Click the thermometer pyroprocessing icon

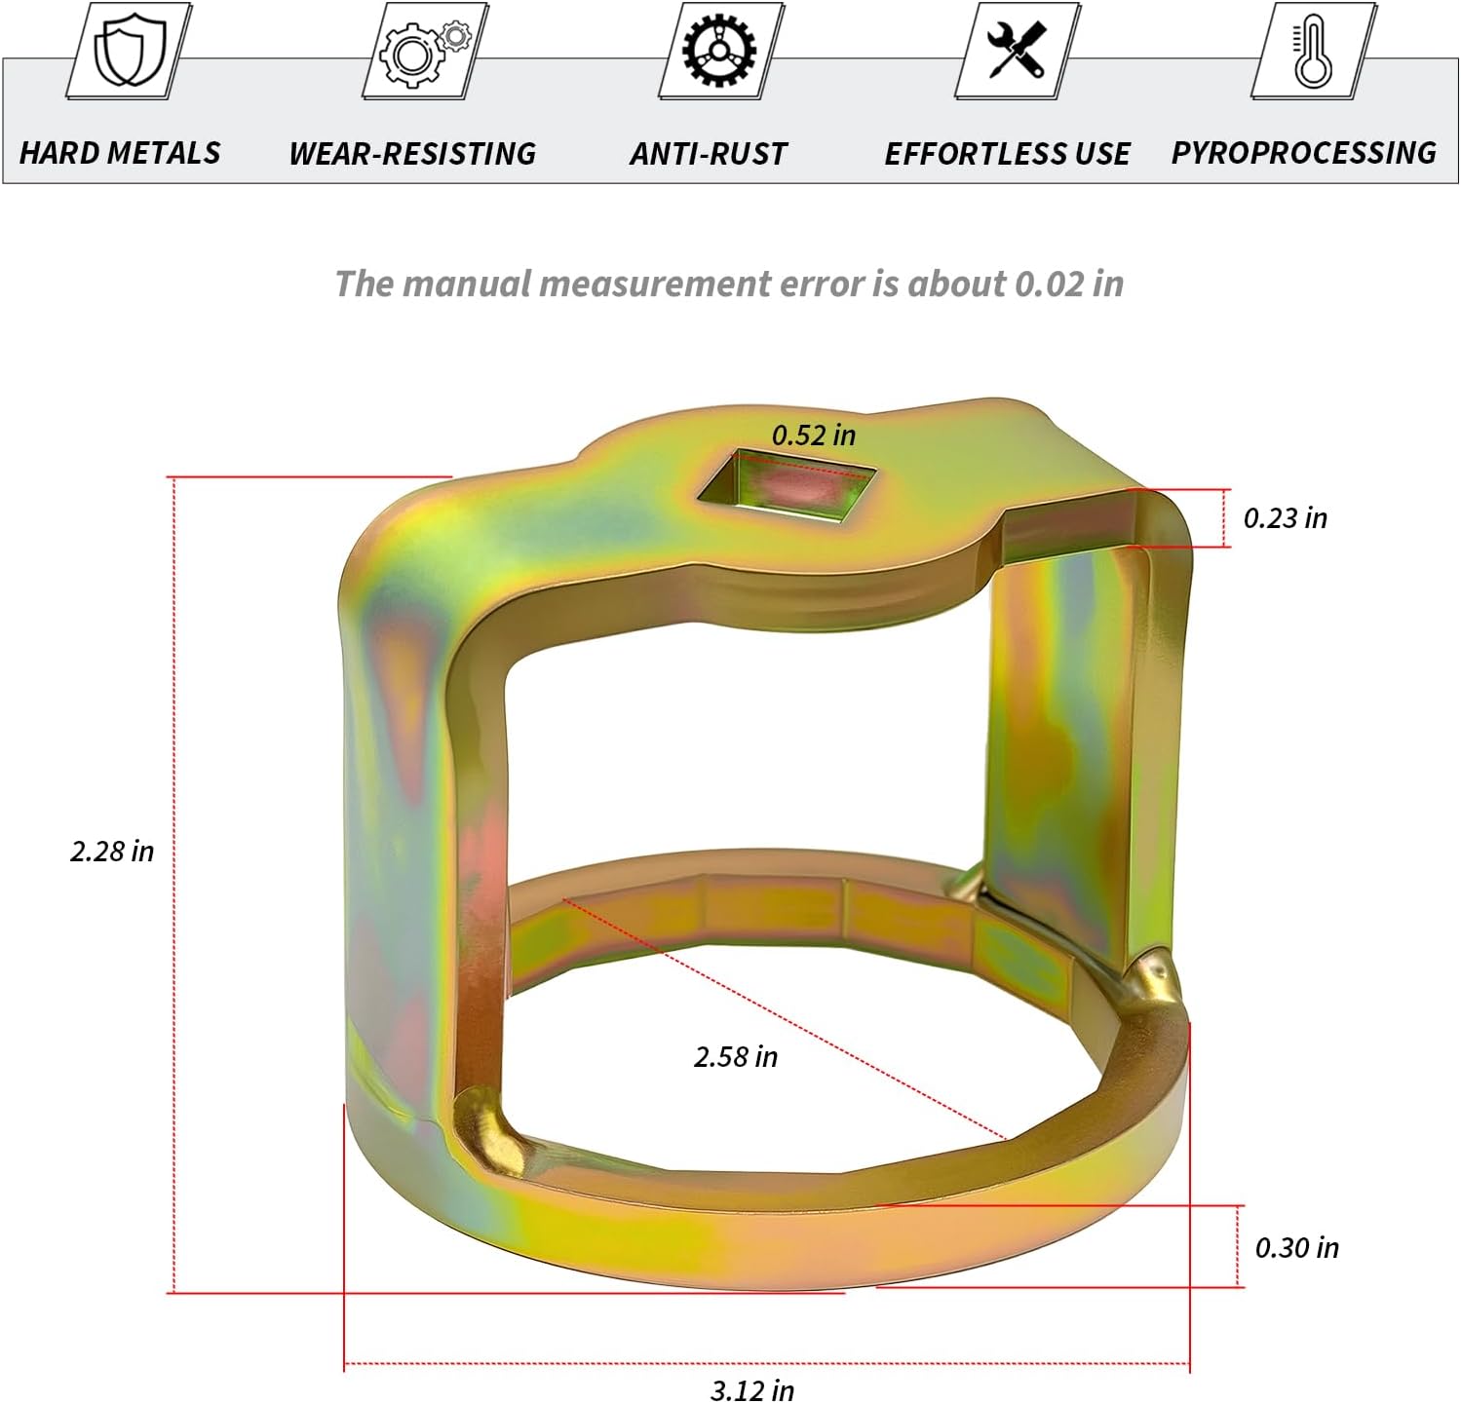coord(1314,50)
